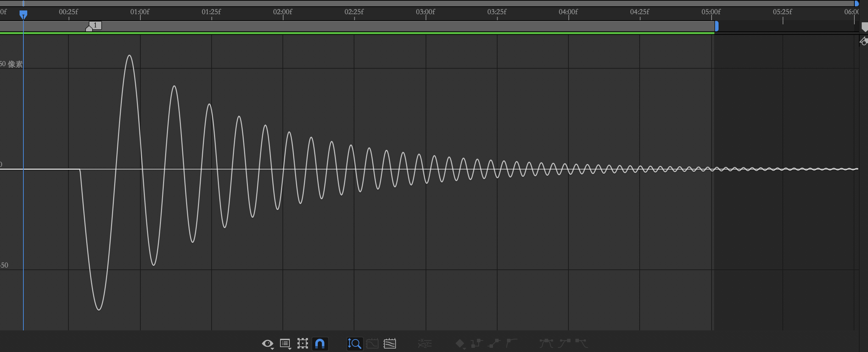Image resolution: width=868 pixels, height=352 pixels.
Task: Click the 02:25f time ruler label
Action: (x=354, y=12)
